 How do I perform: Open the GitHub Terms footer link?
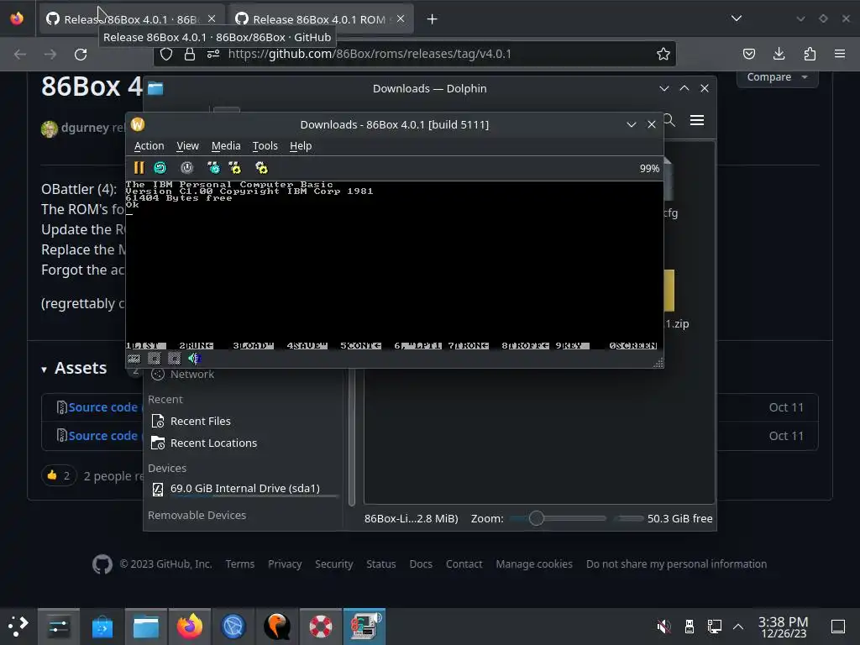(x=240, y=564)
